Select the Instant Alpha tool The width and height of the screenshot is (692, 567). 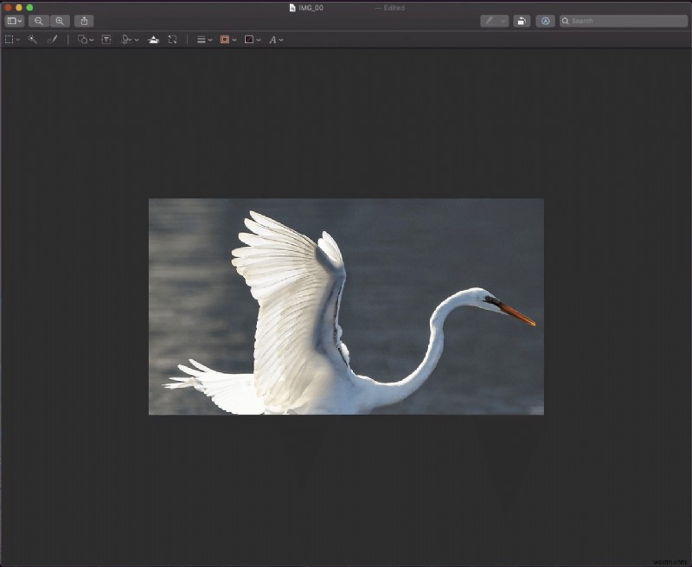pos(31,39)
